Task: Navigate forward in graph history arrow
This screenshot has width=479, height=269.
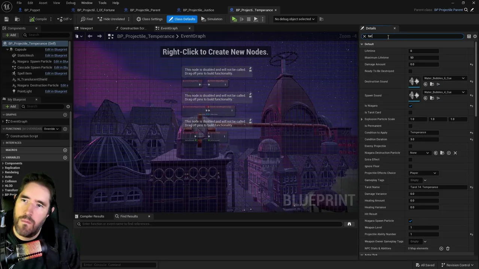Action: 99,36
